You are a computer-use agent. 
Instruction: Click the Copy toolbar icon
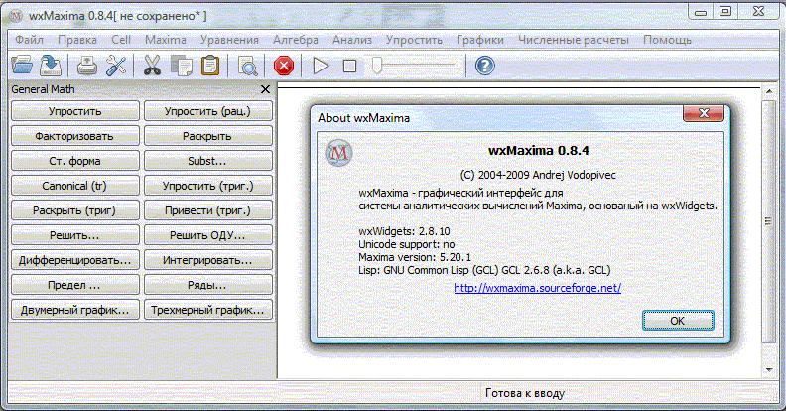[x=181, y=66]
